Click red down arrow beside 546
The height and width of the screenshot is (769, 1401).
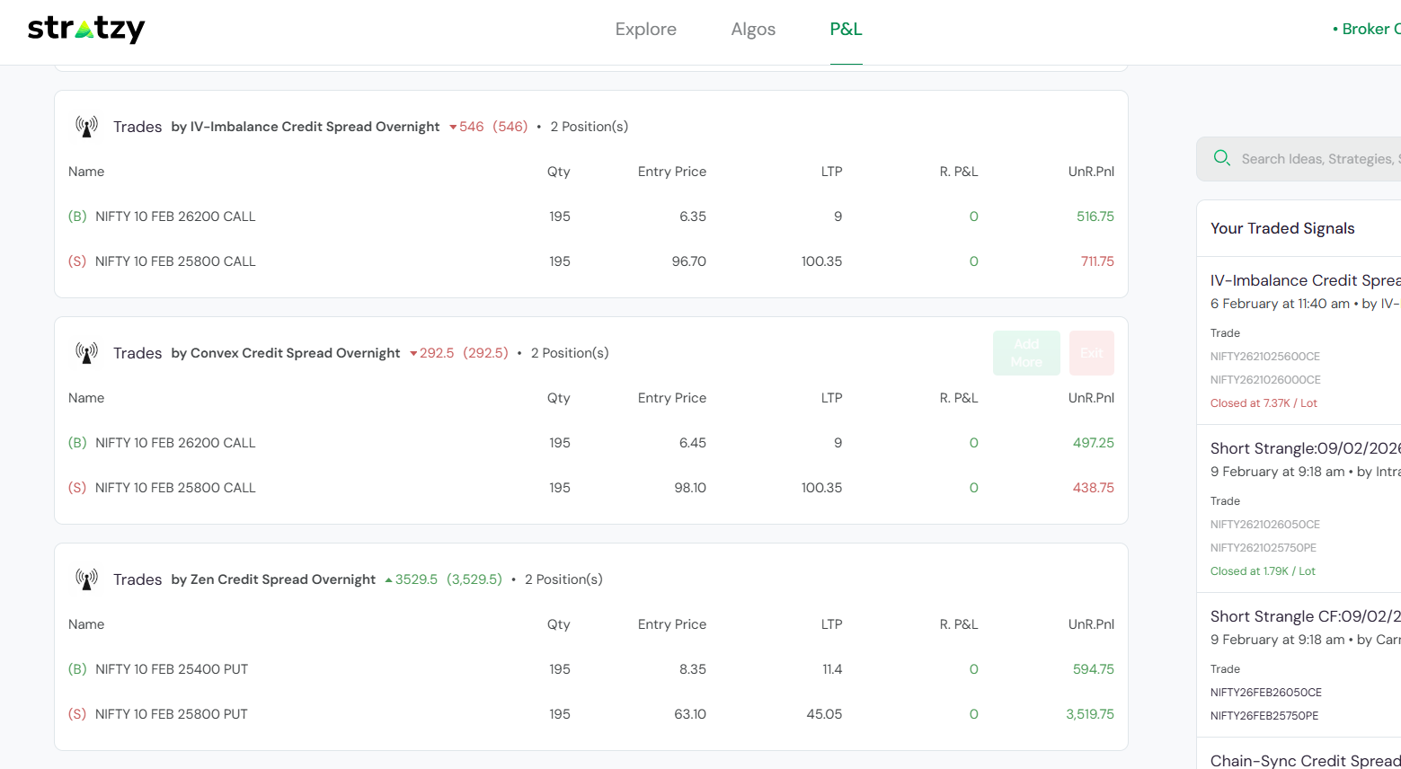coord(453,128)
